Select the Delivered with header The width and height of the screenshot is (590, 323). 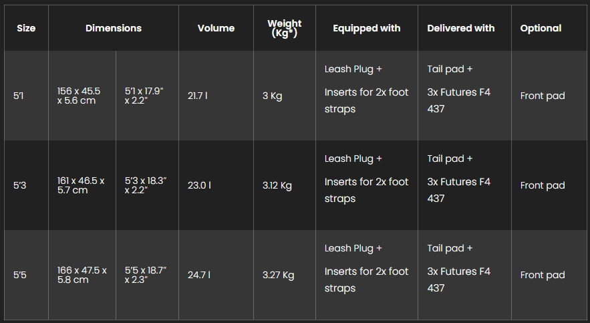point(460,28)
